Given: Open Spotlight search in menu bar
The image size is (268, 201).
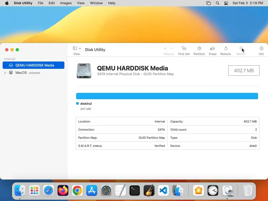Looking at the screenshot, I should (x=217, y=3).
